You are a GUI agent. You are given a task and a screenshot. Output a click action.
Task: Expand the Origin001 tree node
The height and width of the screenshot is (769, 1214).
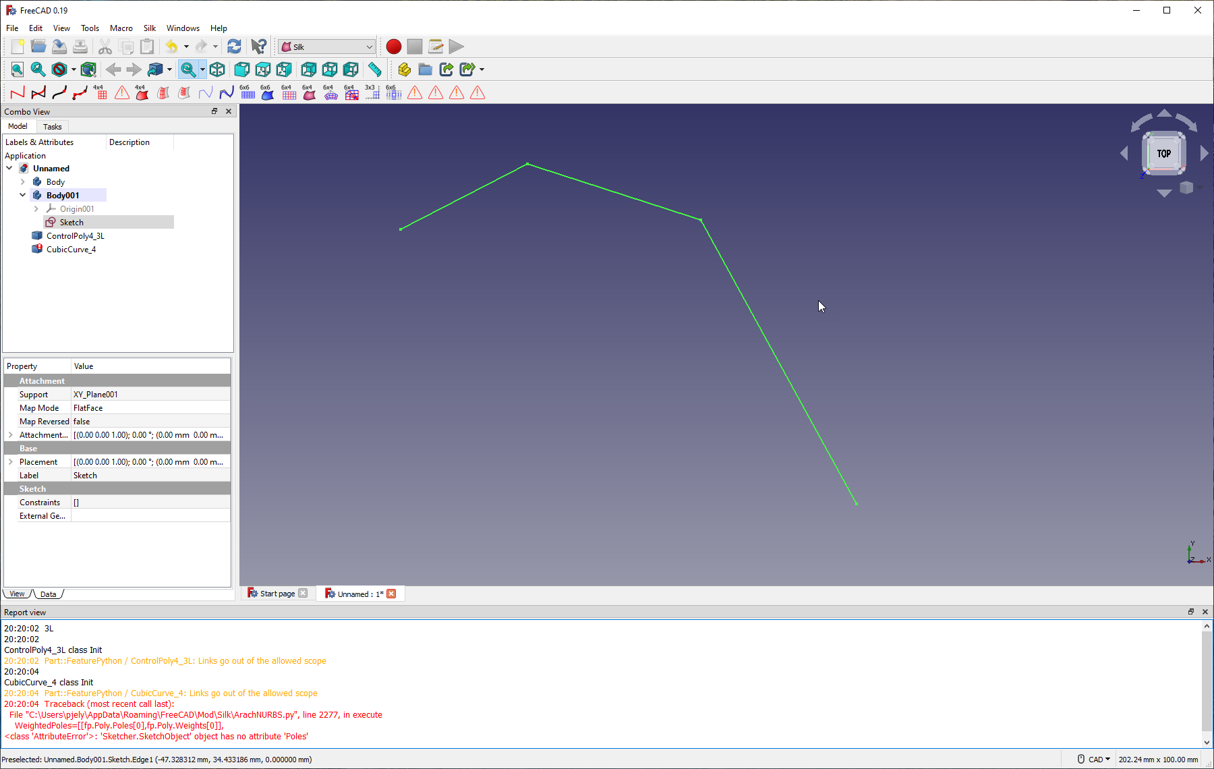click(36, 208)
